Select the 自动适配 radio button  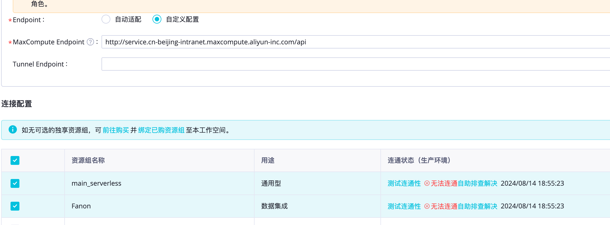(106, 19)
